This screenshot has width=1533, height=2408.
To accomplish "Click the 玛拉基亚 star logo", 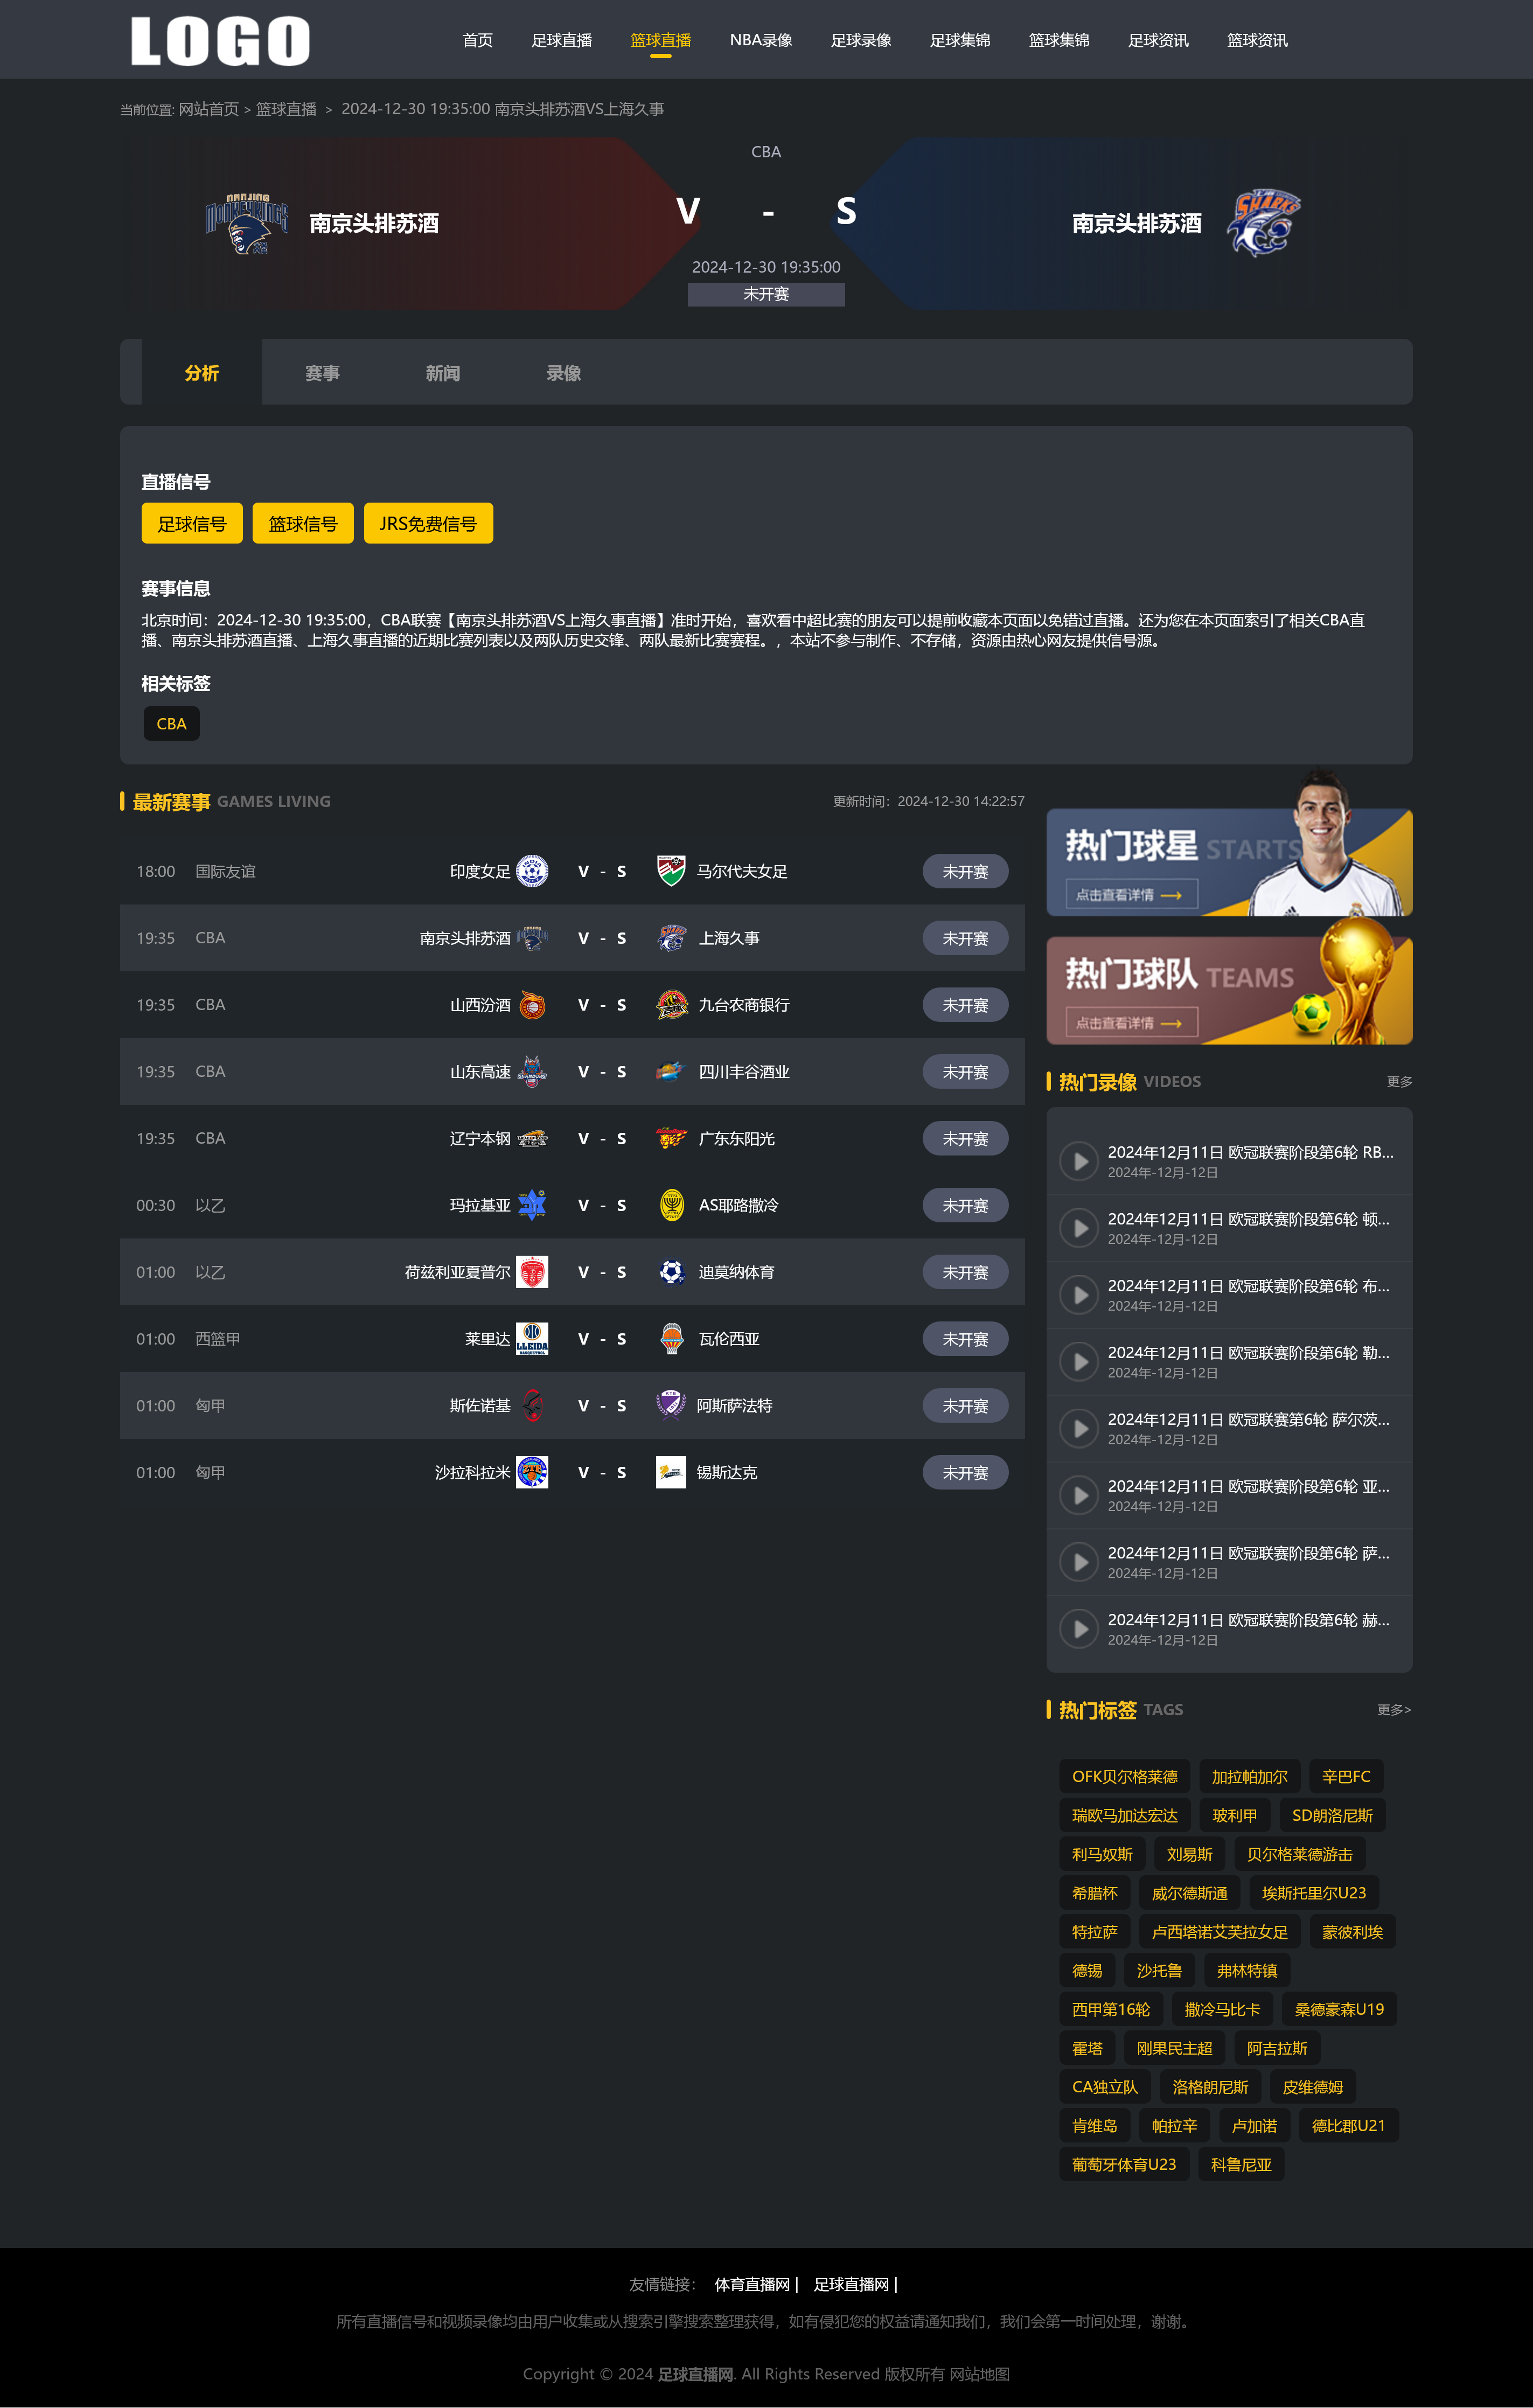I will pyautogui.click(x=532, y=1205).
